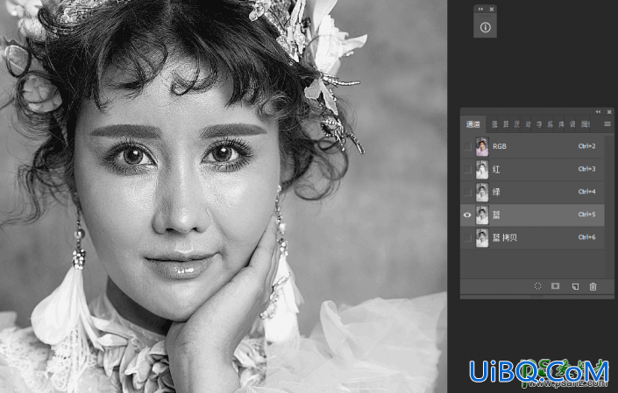The image size is (618, 393).
Task: Expand the collapsed info panel dock arrows
Action: tap(480, 9)
